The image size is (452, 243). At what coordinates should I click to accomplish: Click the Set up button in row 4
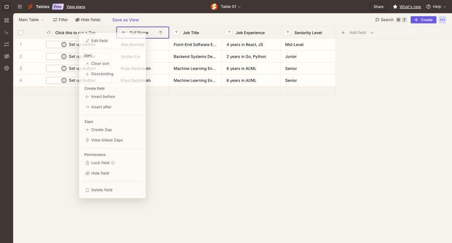79,80
